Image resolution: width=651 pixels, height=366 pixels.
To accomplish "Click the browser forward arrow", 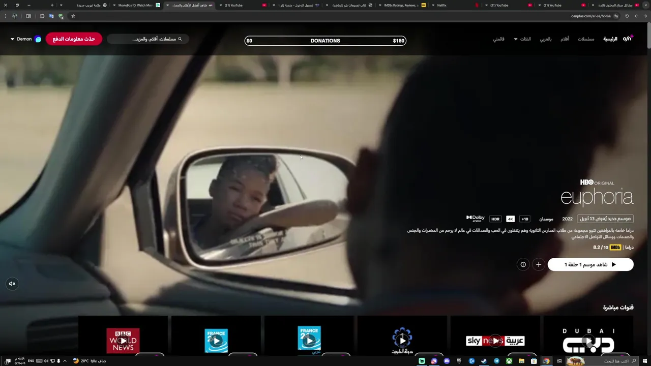I will (636, 16).
